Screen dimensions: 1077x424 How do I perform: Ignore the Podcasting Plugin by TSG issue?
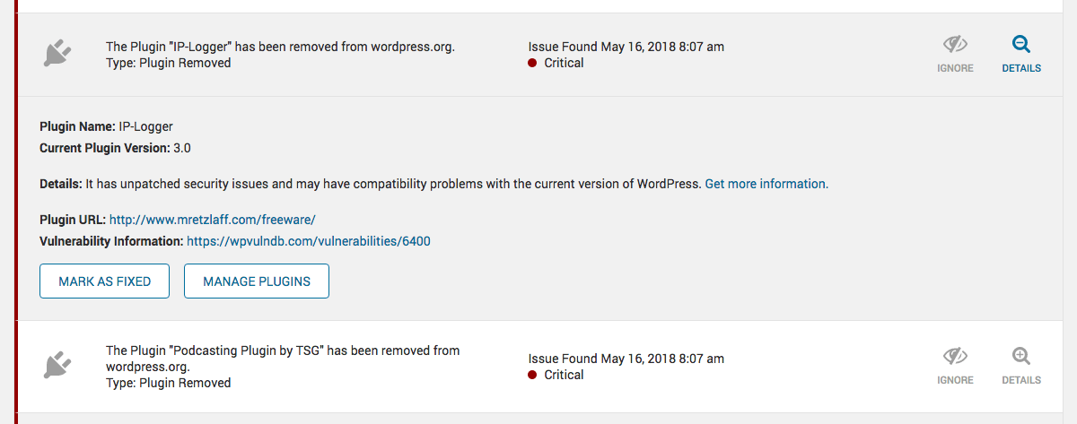pos(955,366)
